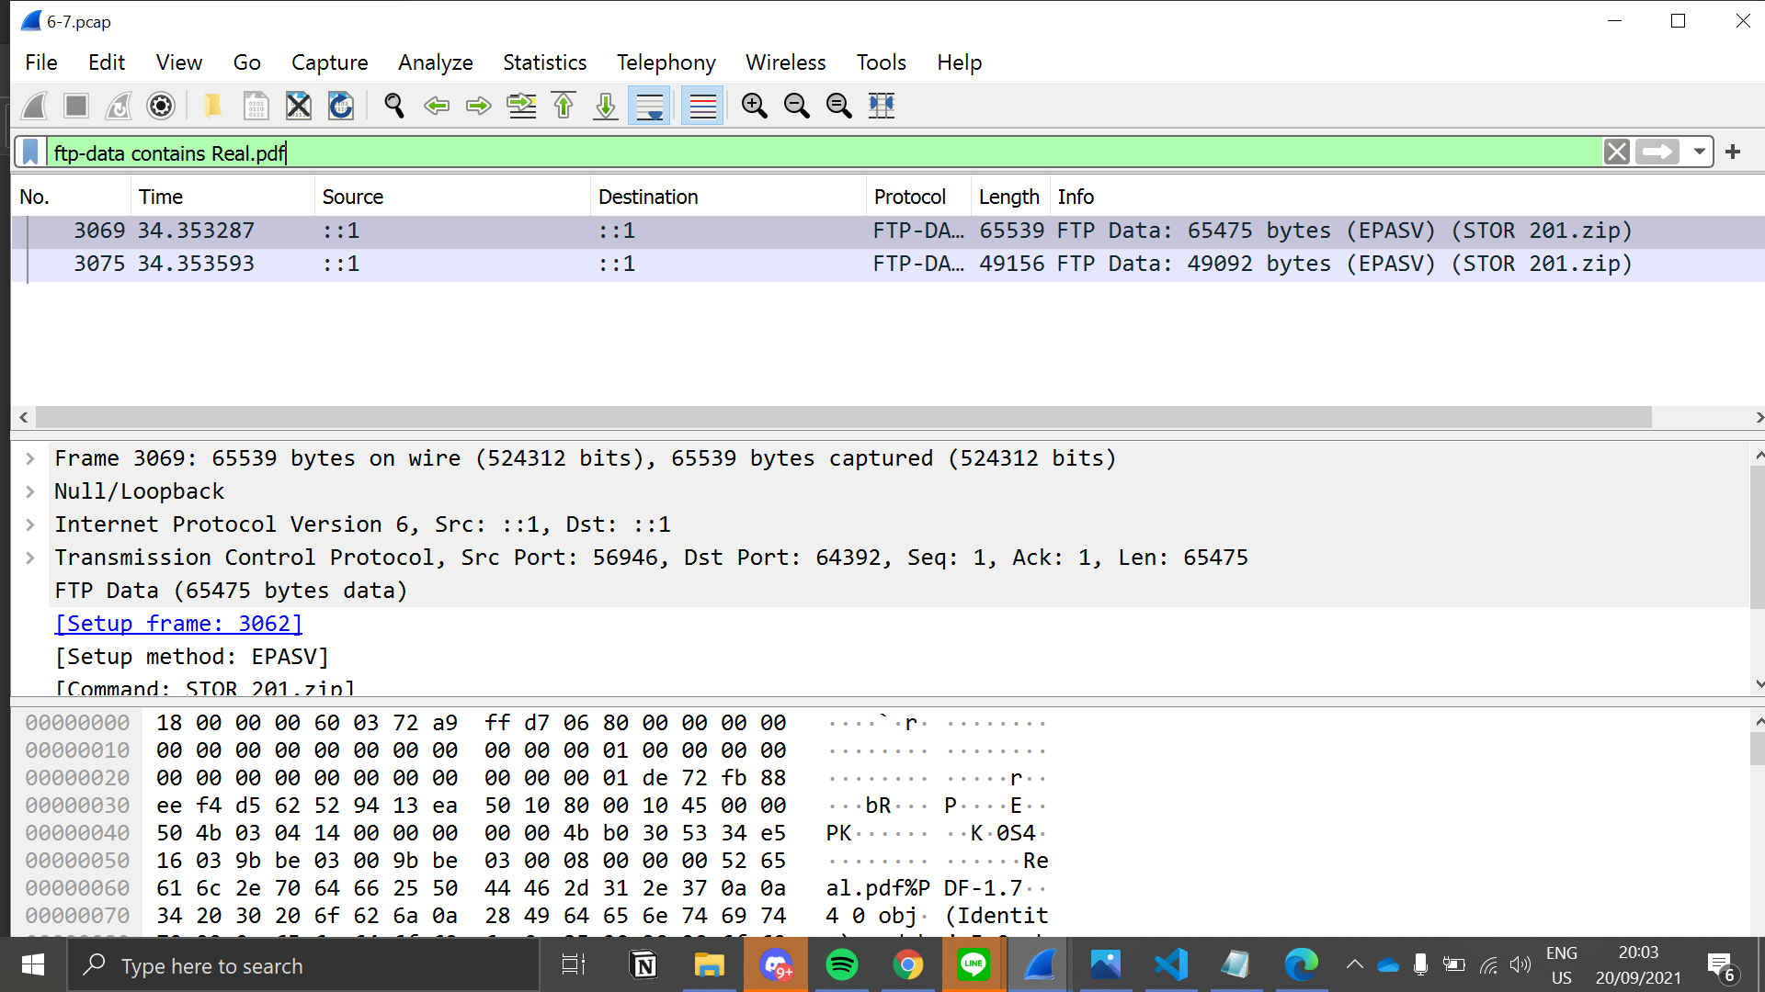Click the zoom in magnifier icon

754,106
